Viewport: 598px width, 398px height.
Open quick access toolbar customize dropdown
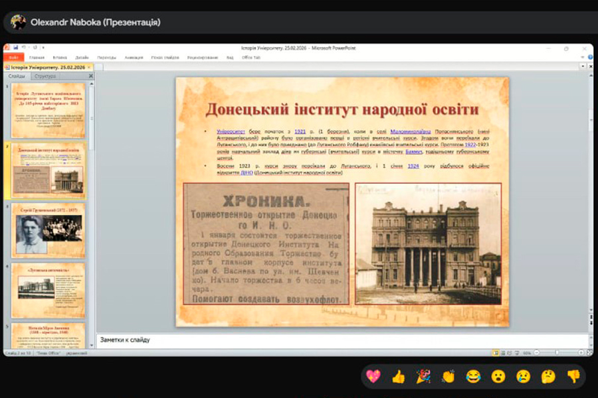[x=43, y=48]
